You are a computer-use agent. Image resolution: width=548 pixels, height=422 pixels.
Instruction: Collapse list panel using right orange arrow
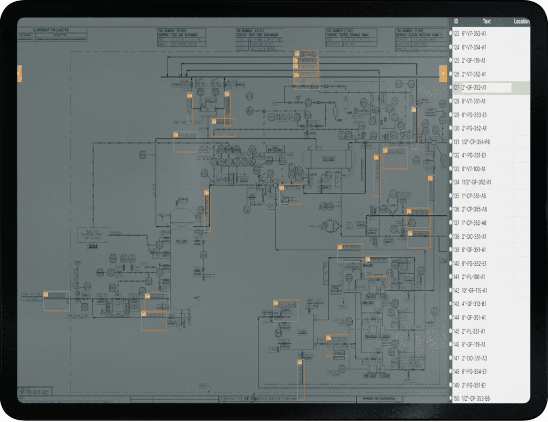pos(443,73)
